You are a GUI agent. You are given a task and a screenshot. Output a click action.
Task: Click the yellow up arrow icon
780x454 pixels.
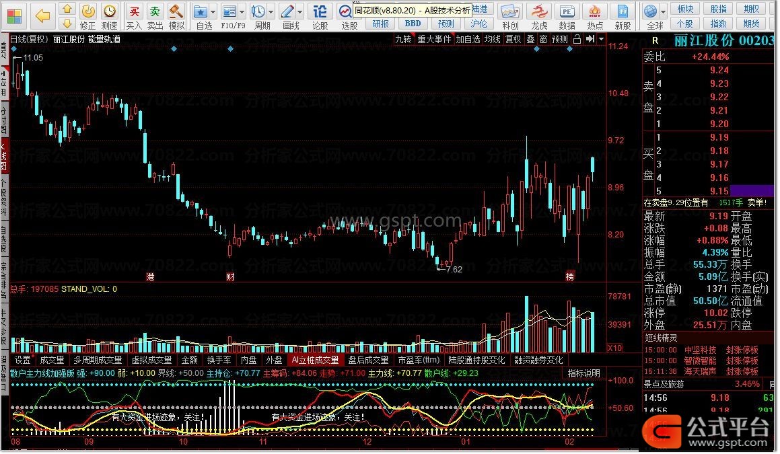[67, 9]
